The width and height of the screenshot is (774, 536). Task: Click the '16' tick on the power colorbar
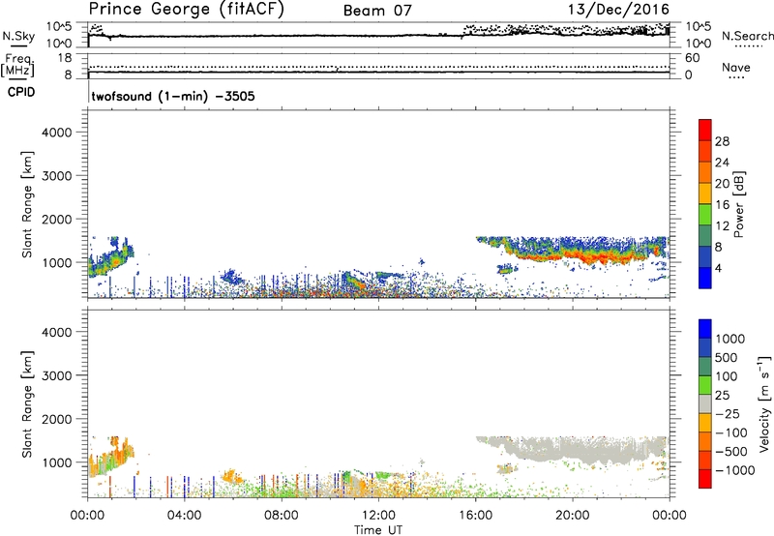point(722,205)
